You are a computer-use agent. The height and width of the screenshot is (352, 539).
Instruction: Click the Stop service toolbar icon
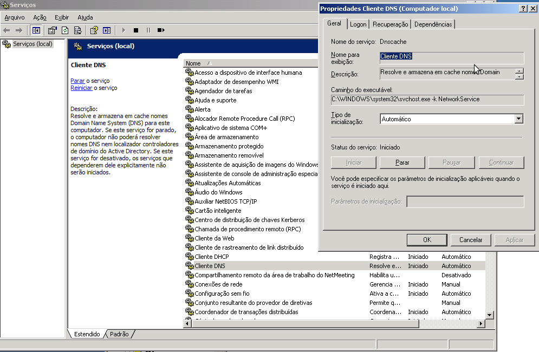tap(136, 30)
